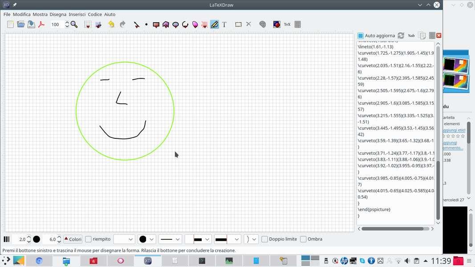The image size is (475, 267).
Task: Select the text tool (T icon)
Action: coord(224,24)
